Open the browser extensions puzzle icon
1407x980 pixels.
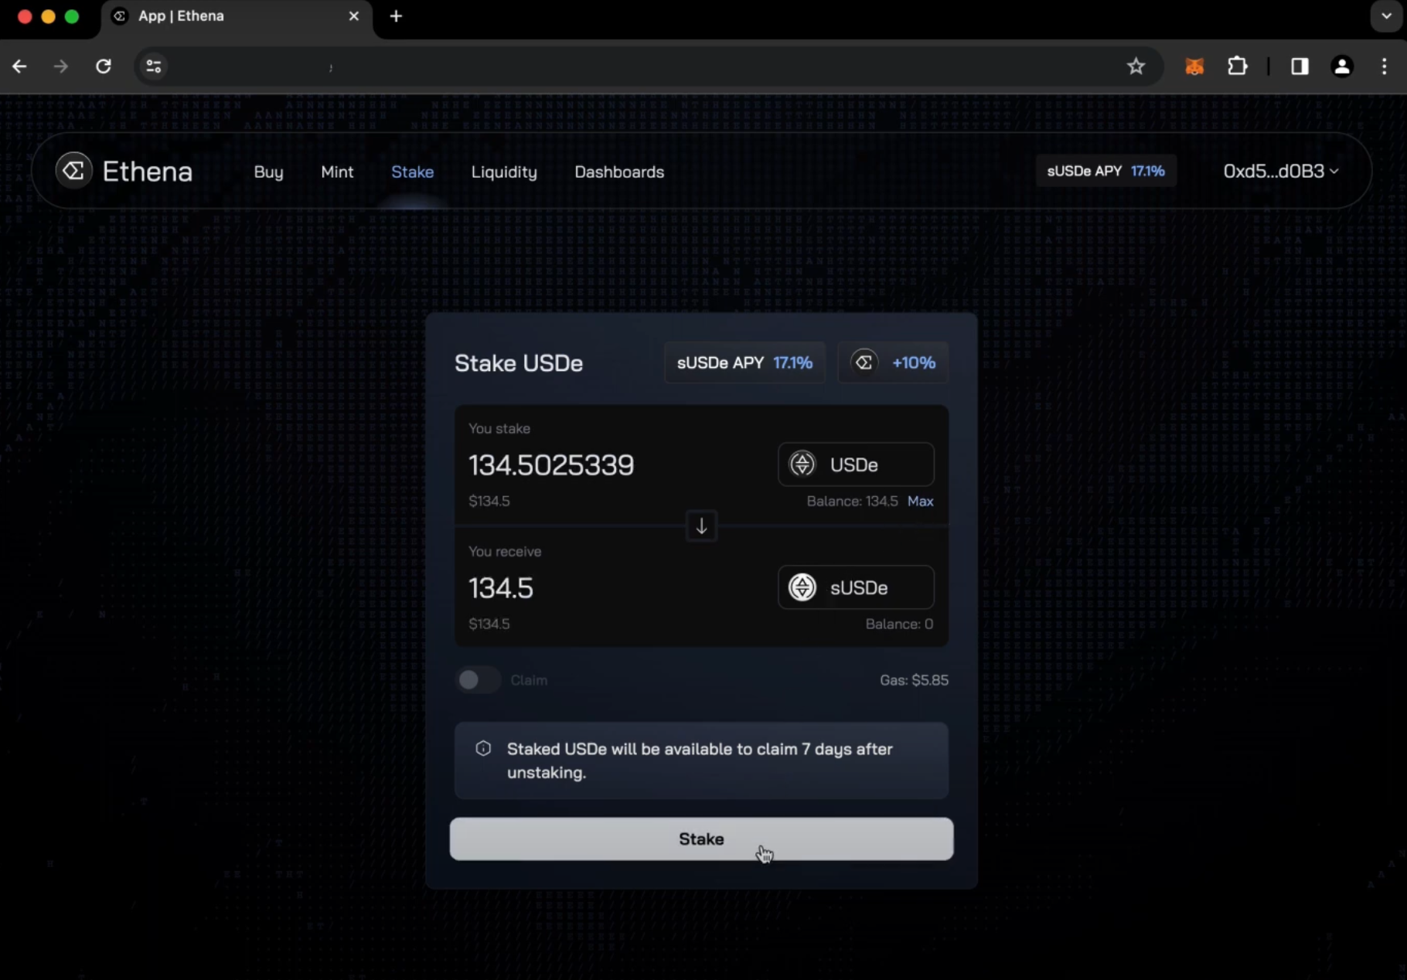pyautogui.click(x=1237, y=66)
